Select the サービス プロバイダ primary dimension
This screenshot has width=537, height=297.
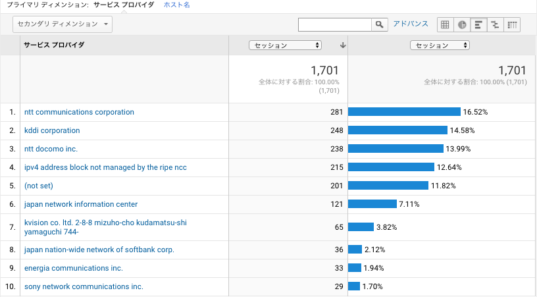[124, 5]
